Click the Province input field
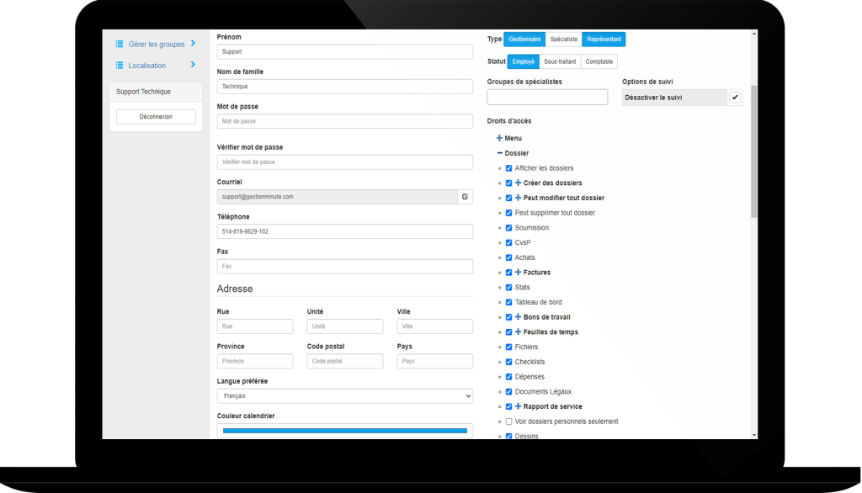This screenshot has width=862, height=493. click(x=255, y=361)
